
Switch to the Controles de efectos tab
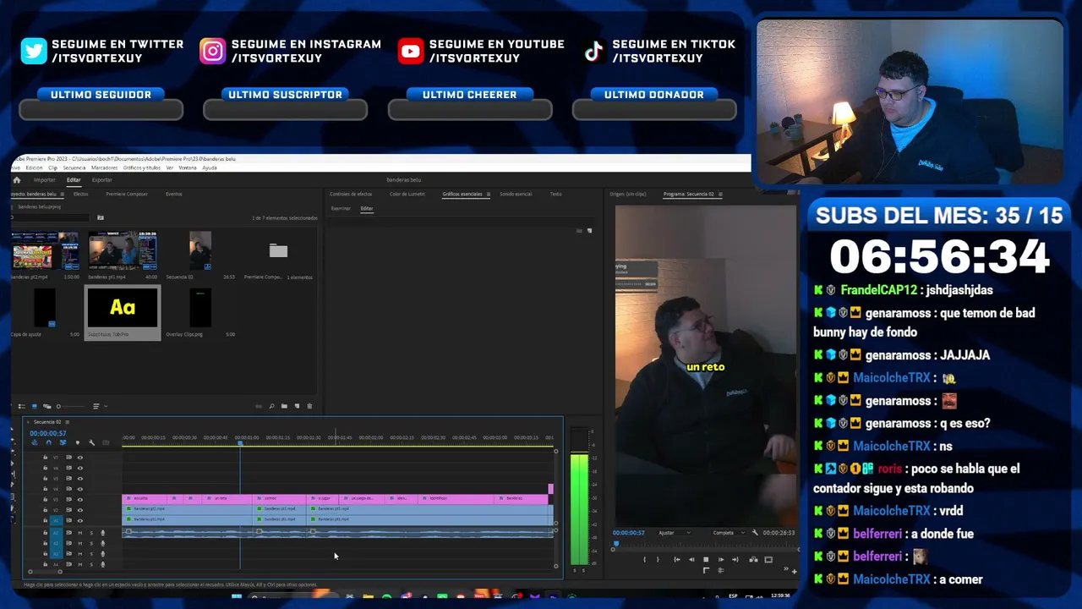pos(350,195)
